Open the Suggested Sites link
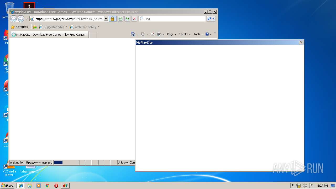Image resolution: width=336 pixels, height=189 pixels. pos(51,27)
